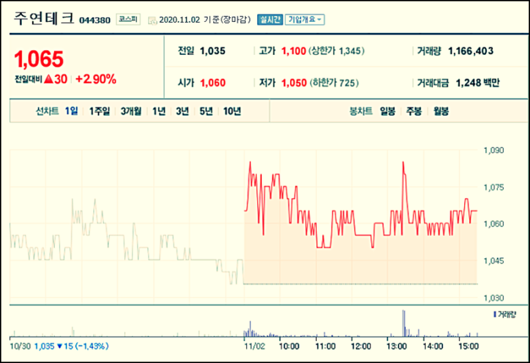Click the tall volume bar after 13:00
530x363 pixels.
coord(404,323)
